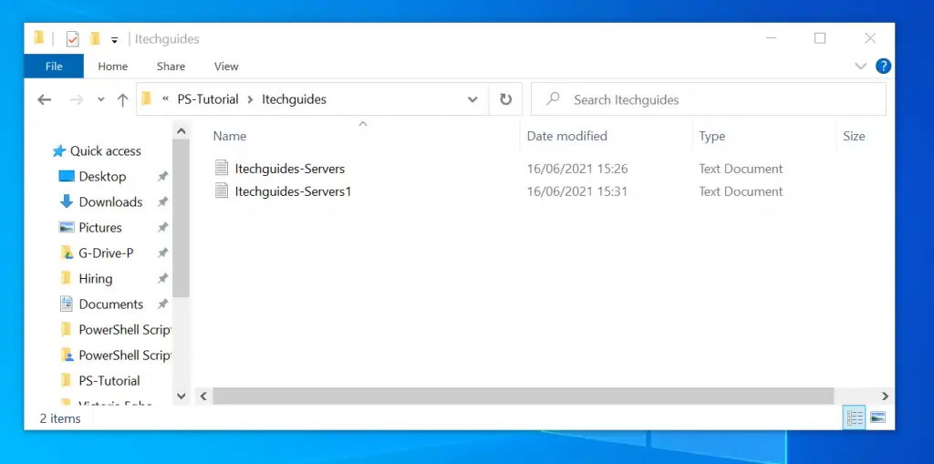Switch to the Share ribbon tab
The height and width of the screenshot is (464, 934).
(171, 67)
